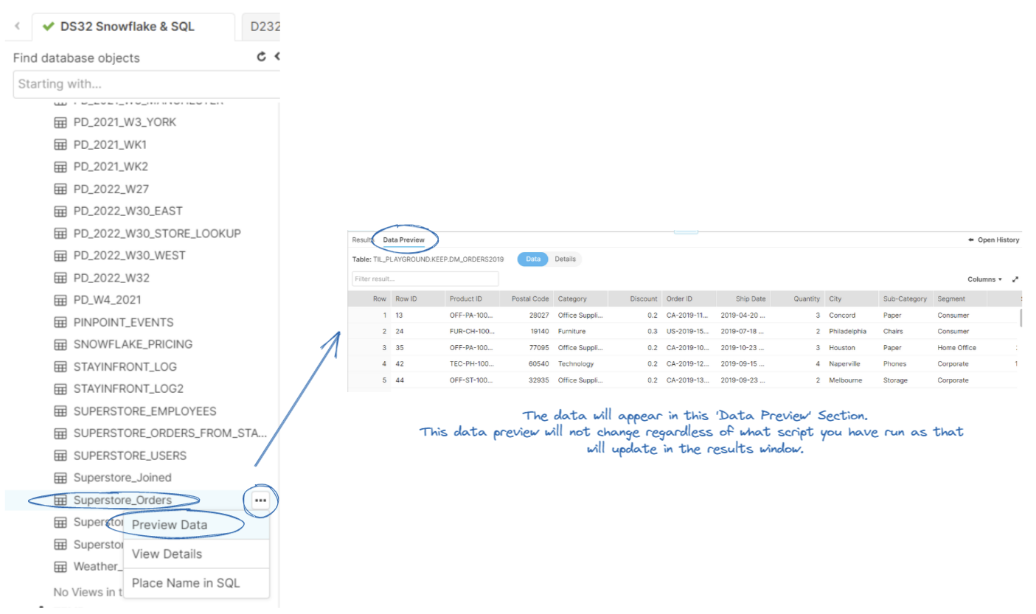Click the refresh database objects icon
Image resolution: width=1036 pixels, height=614 pixels.
coord(261,57)
